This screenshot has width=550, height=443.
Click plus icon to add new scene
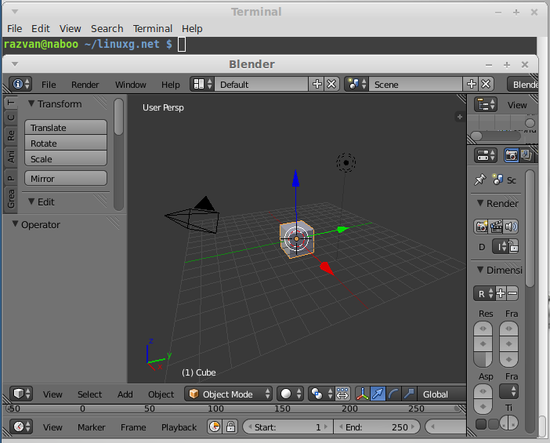click(x=471, y=84)
